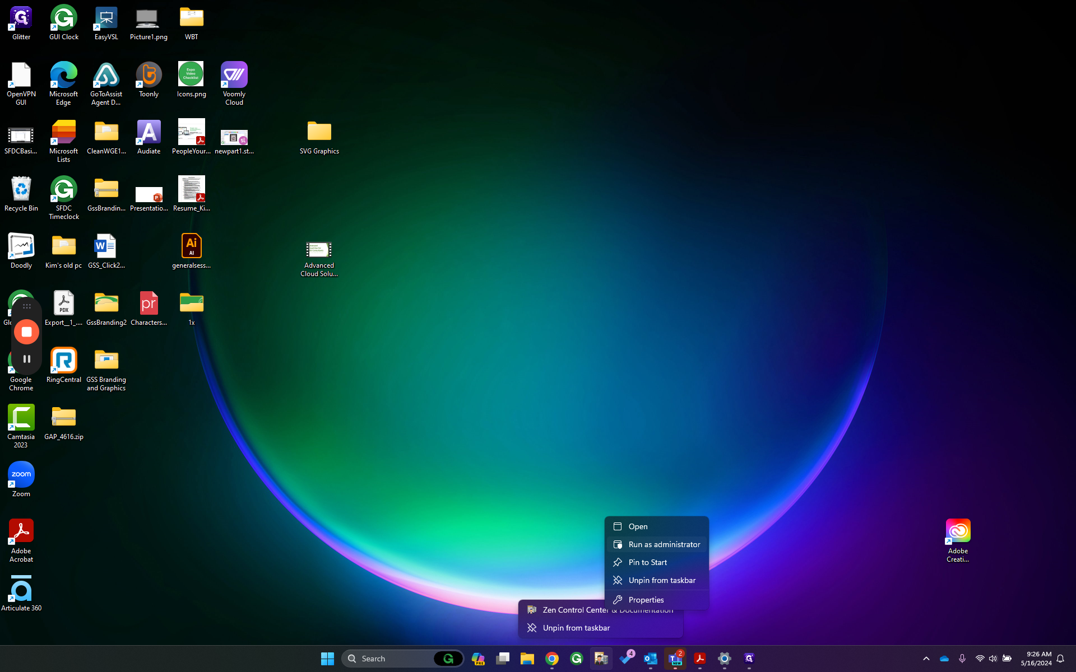Open Google Chrome from the taskbar
This screenshot has width=1076, height=672.
(552, 659)
